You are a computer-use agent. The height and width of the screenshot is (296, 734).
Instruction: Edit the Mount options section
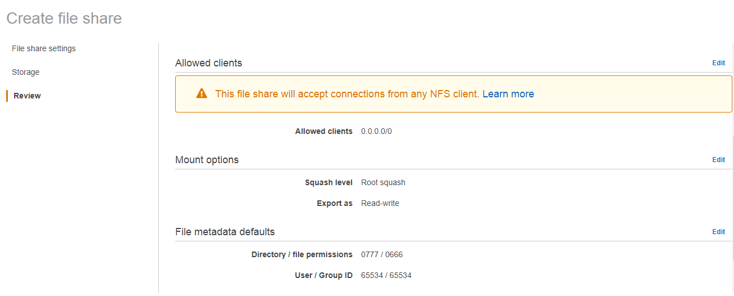pos(718,160)
